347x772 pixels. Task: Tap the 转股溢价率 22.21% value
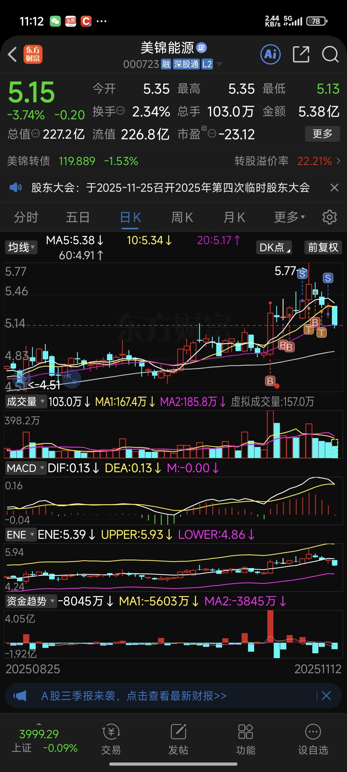coord(315,161)
